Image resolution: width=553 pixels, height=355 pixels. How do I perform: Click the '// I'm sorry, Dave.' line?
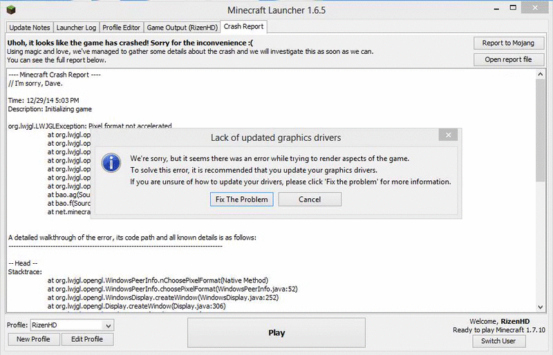click(x=35, y=84)
